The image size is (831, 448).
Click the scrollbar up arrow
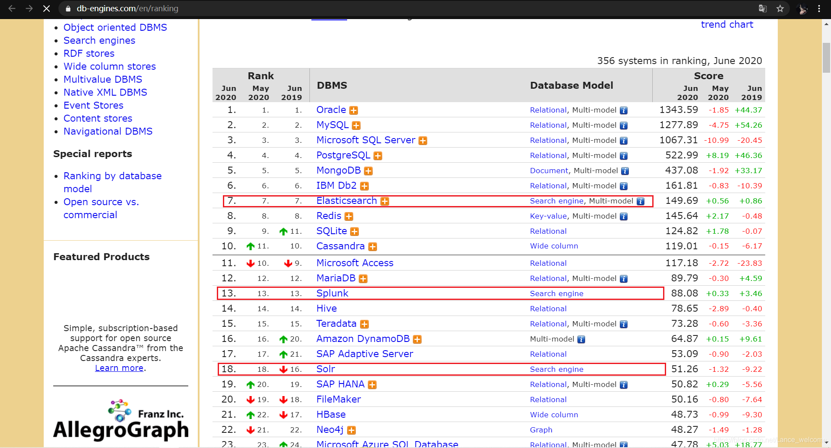(826, 24)
